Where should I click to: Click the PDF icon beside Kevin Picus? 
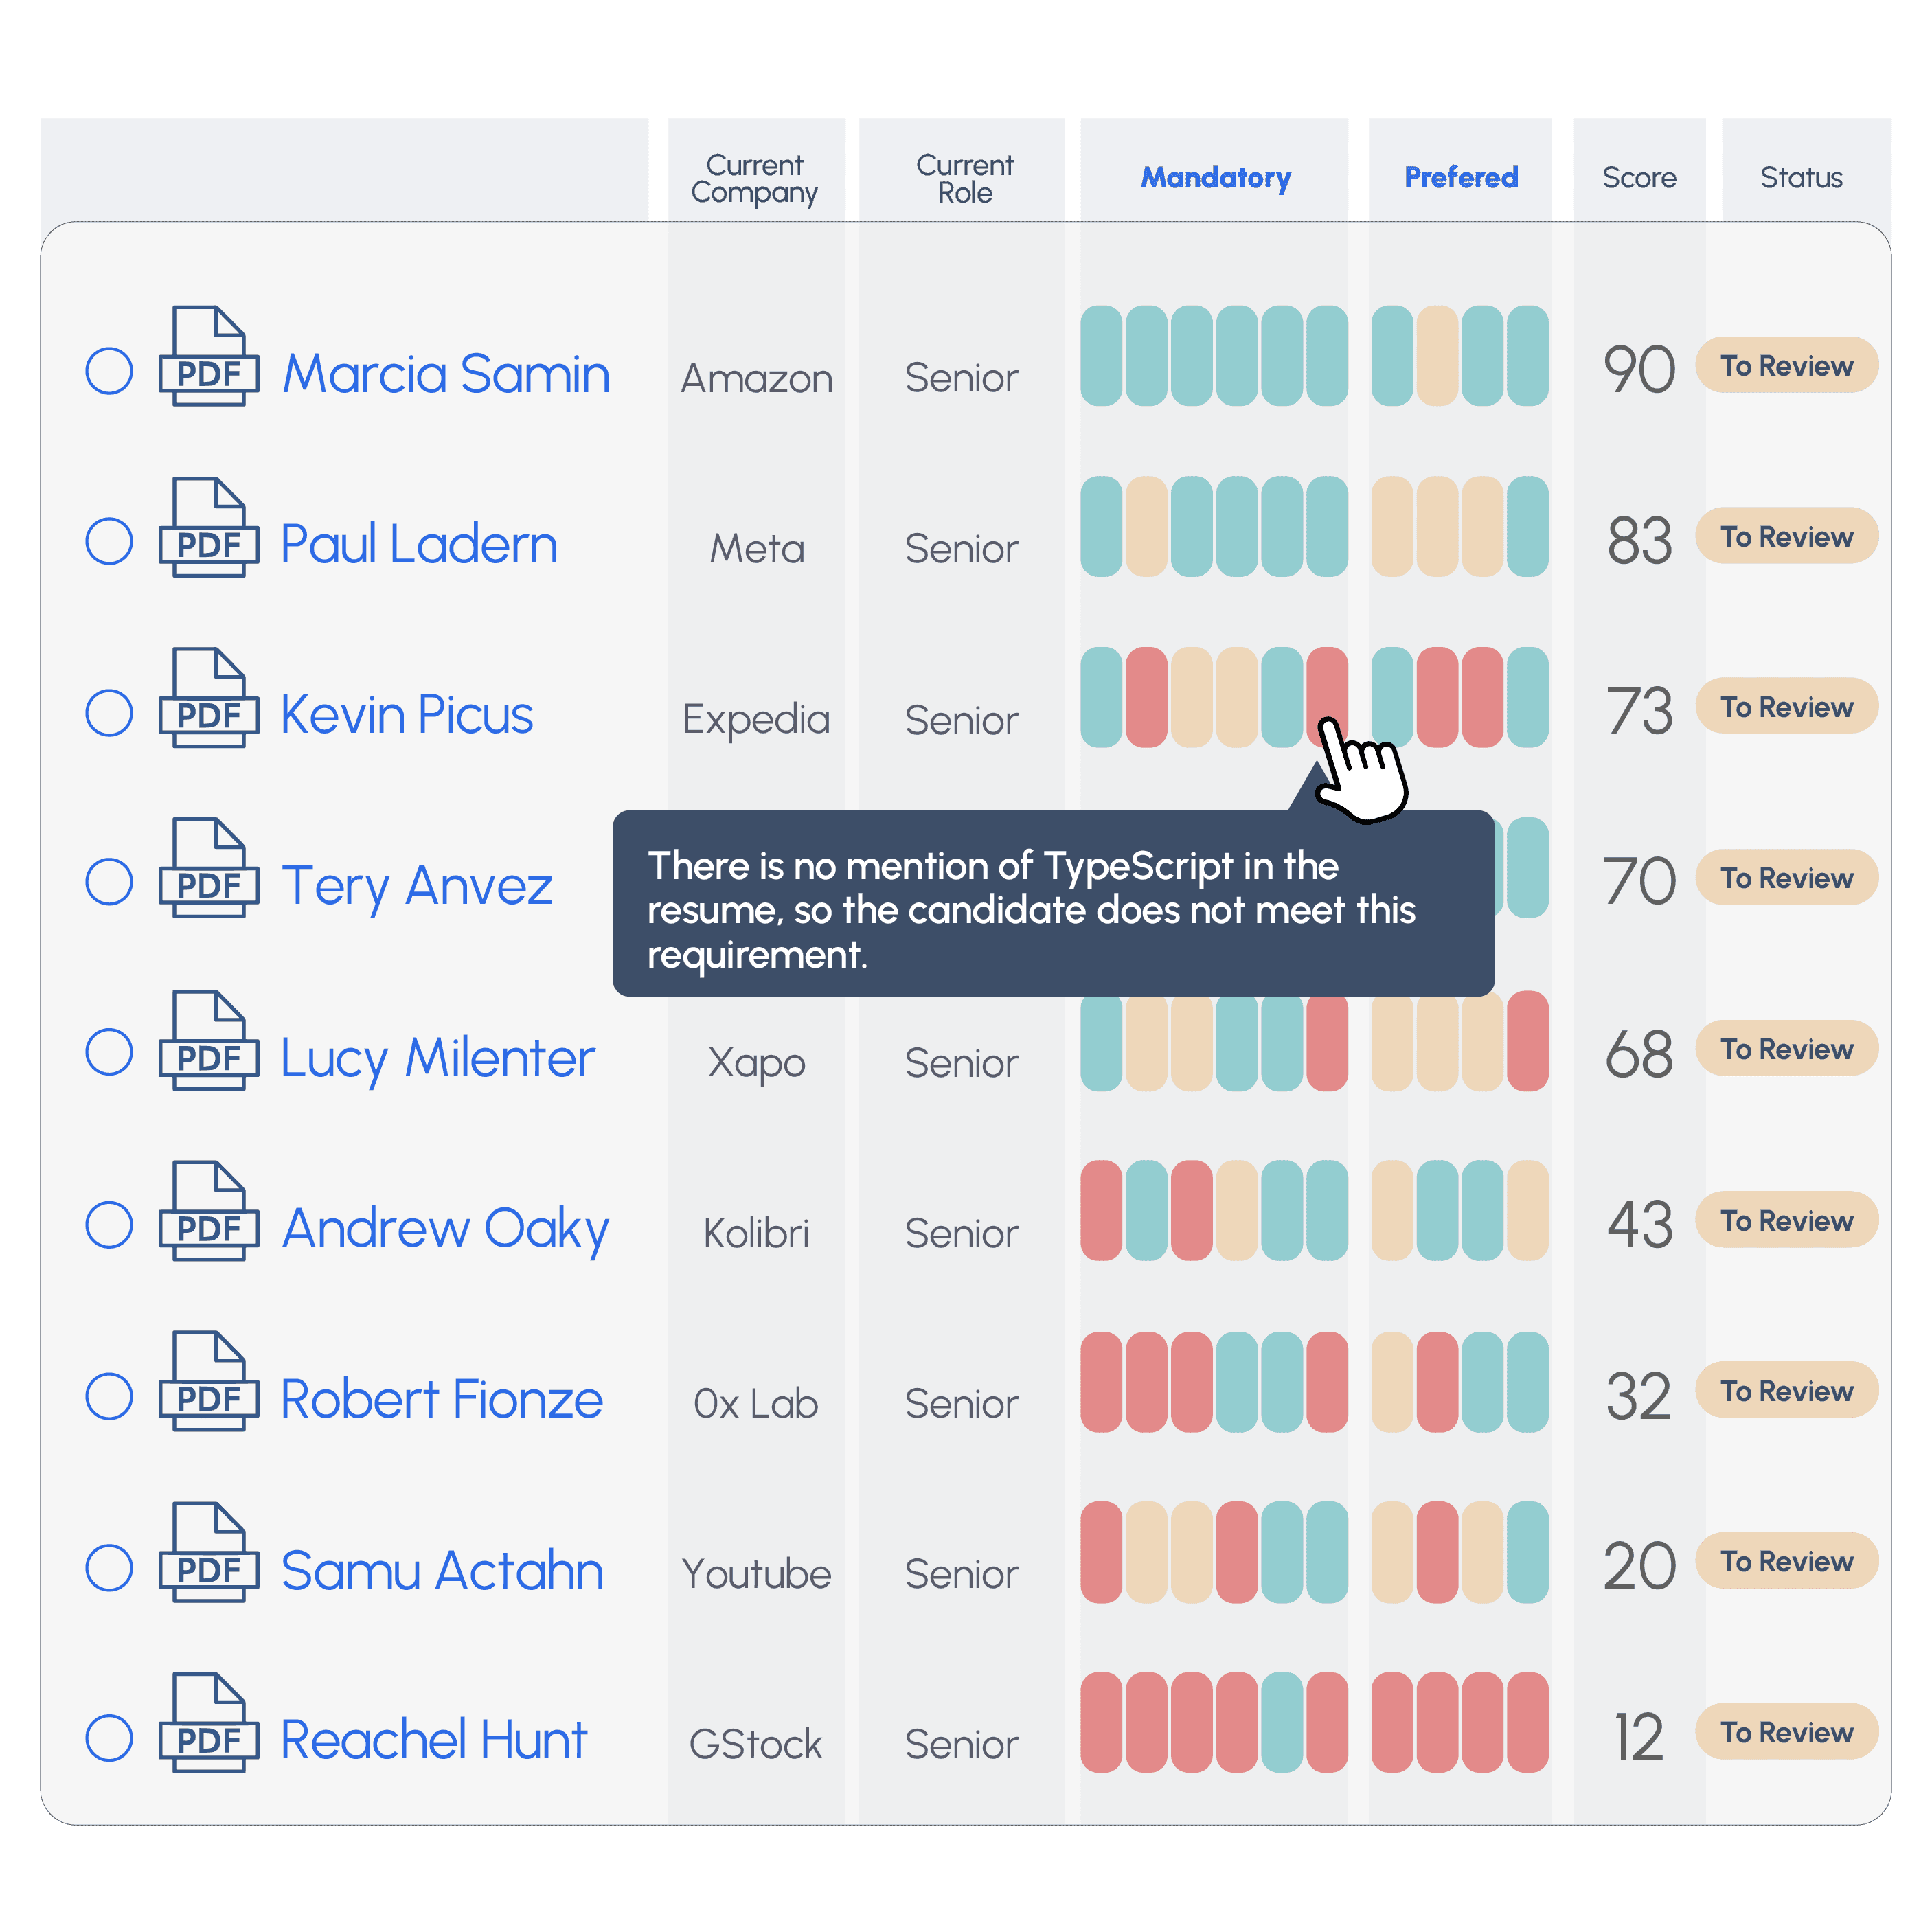(x=208, y=699)
